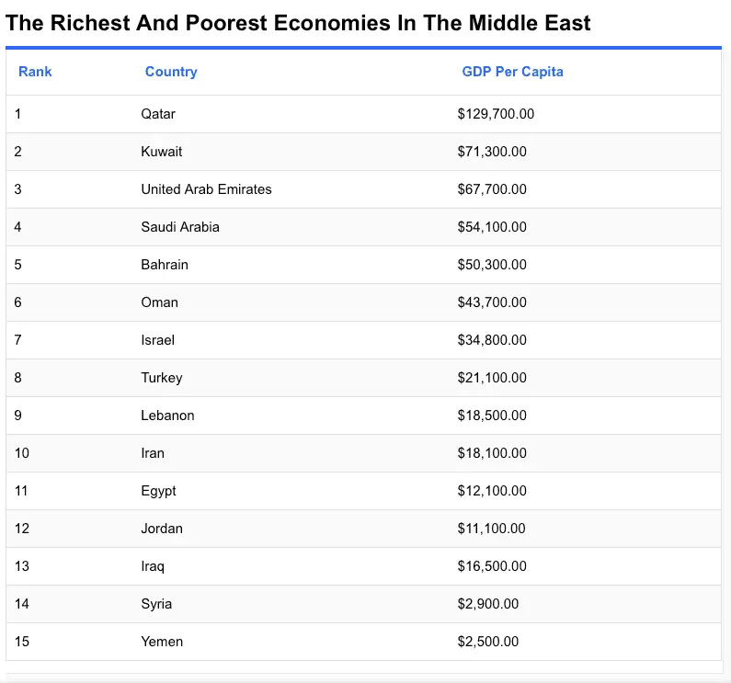Click Iraq's $16,500.00 GDP figure
This screenshot has height=683, width=731.
coord(492,566)
